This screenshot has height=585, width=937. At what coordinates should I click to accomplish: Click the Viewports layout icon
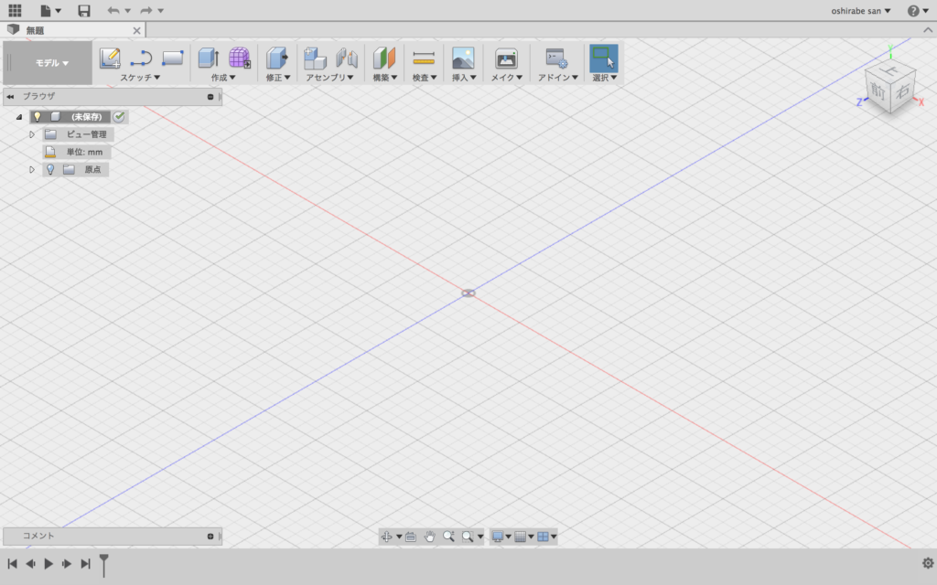(x=543, y=537)
